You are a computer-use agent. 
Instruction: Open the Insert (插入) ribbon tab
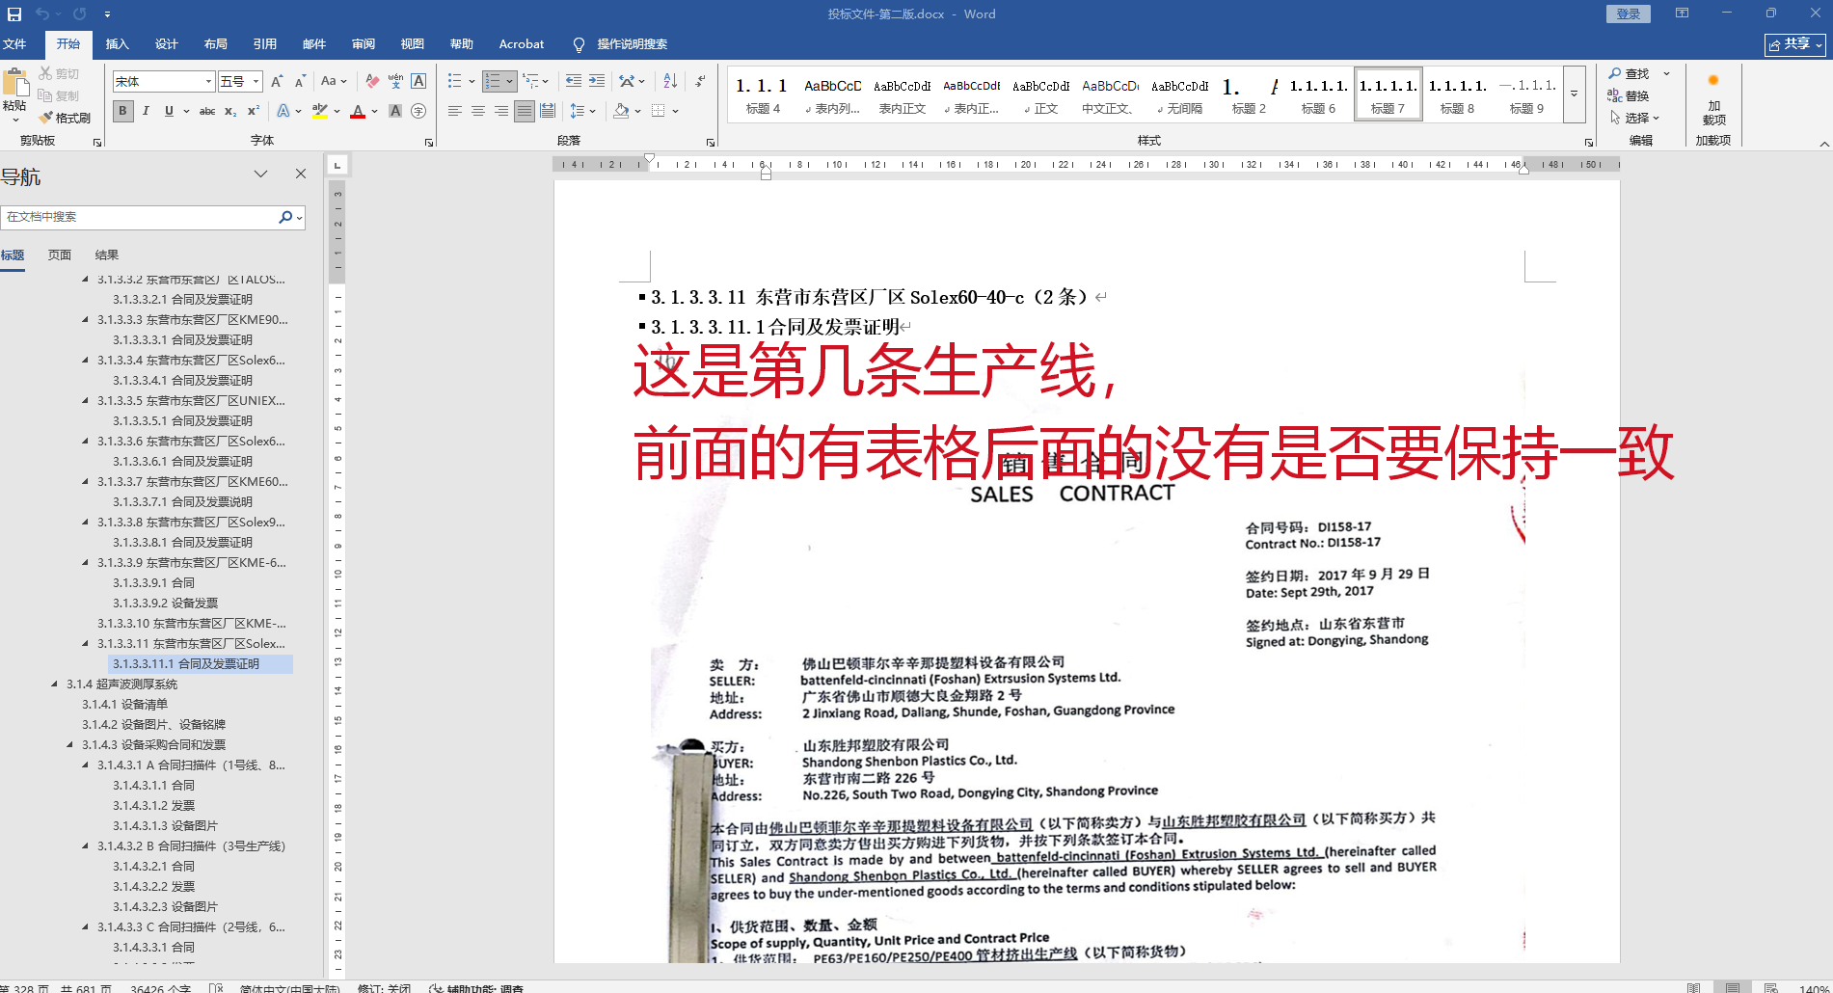[x=117, y=44]
